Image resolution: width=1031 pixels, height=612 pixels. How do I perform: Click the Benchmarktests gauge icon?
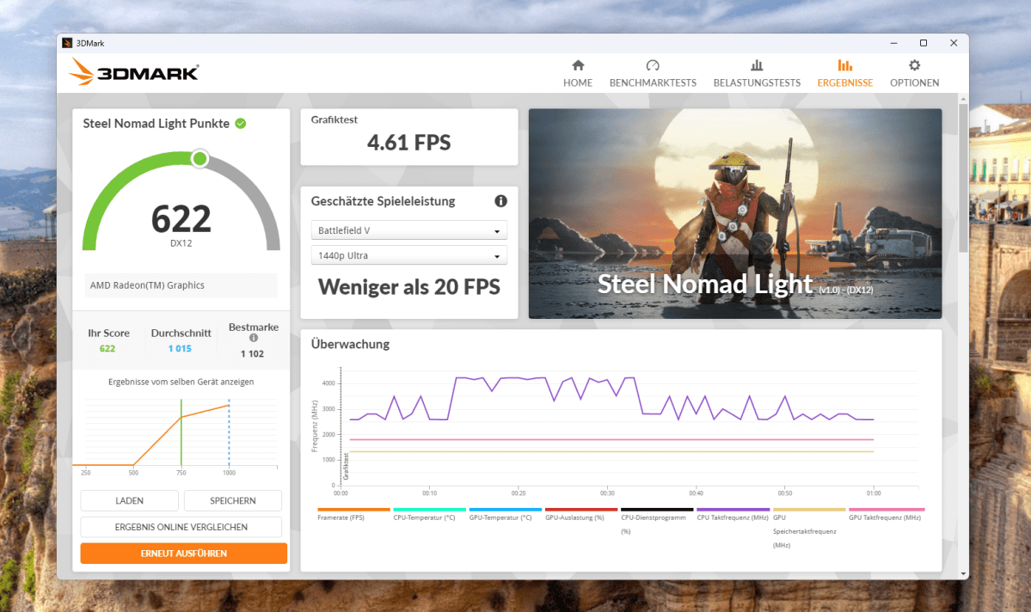click(653, 65)
